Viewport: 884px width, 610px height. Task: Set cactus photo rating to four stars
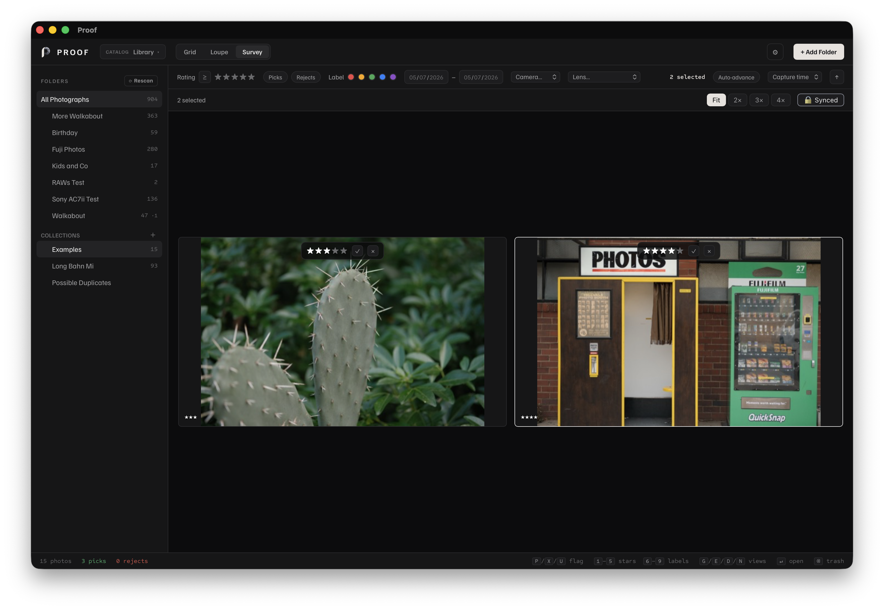click(335, 251)
